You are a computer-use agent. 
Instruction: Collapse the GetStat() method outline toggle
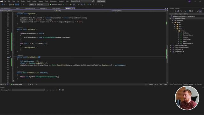click(12, 73)
